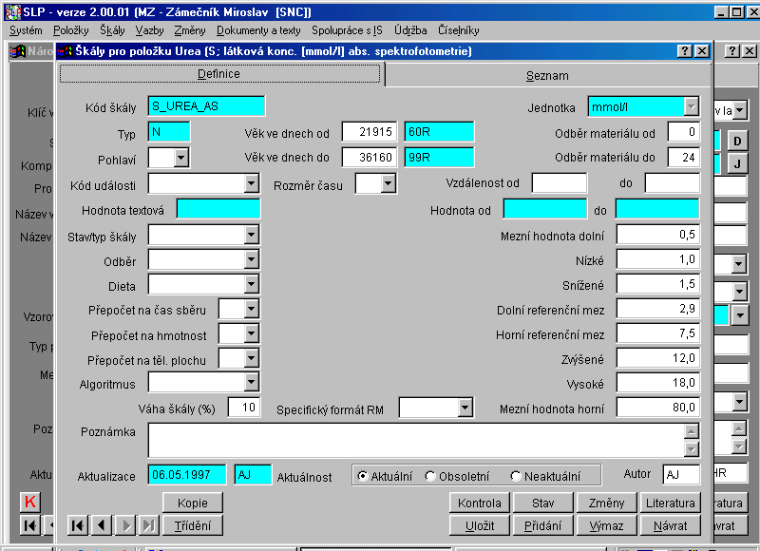Open the Škály menu

pyautogui.click(x=112, y=30)
